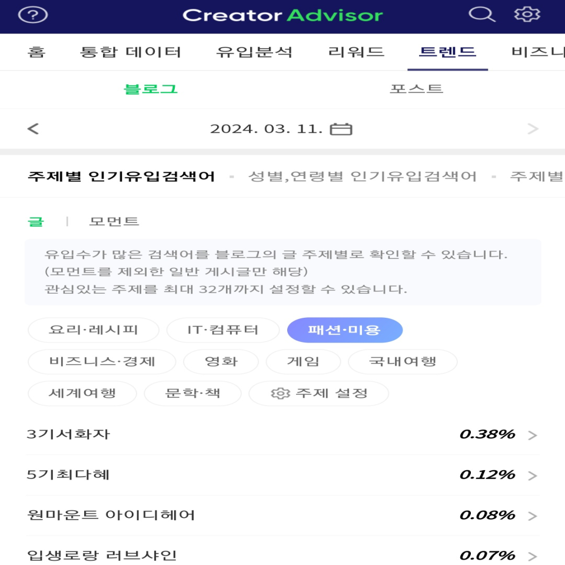Click the Creator Advisor logo

coord(282,14)
